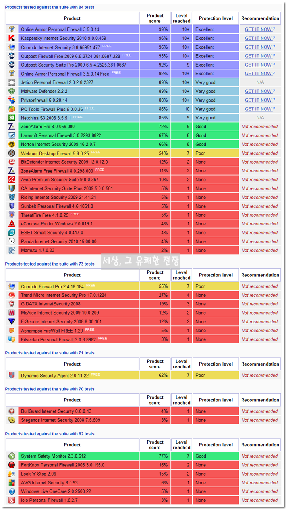Image resolution: width=286 pixels, height=509 pixels.
Task: Click the 'Products tested against the suite with 62 tests' heading
Action: [50, 434]
